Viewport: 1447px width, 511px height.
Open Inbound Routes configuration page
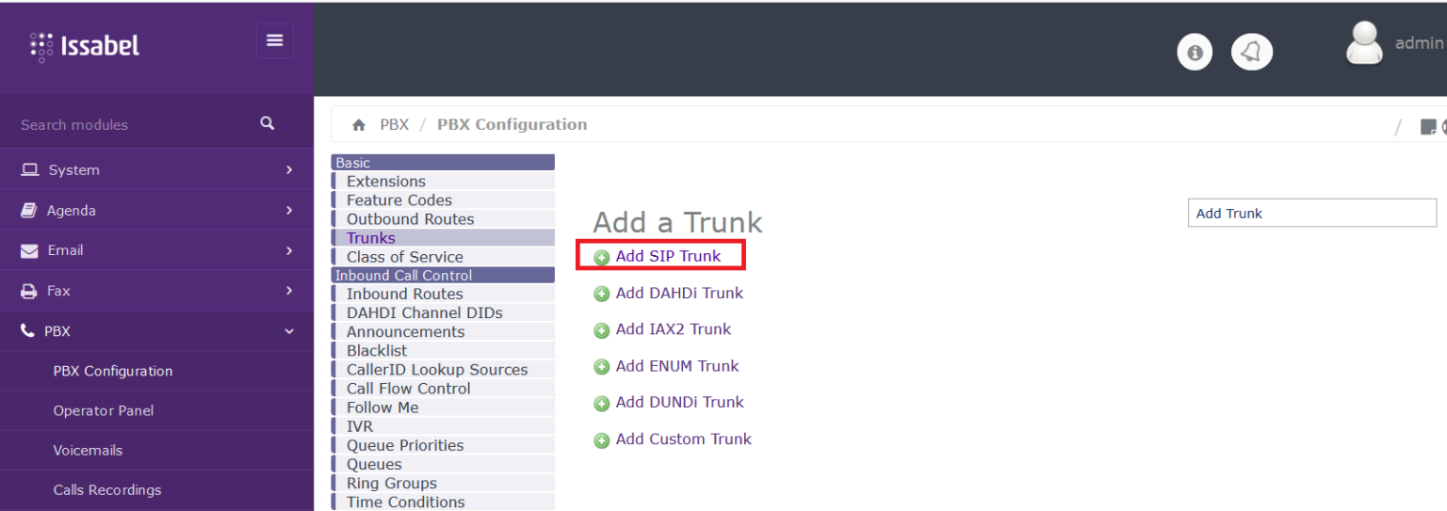coord(404,295)
